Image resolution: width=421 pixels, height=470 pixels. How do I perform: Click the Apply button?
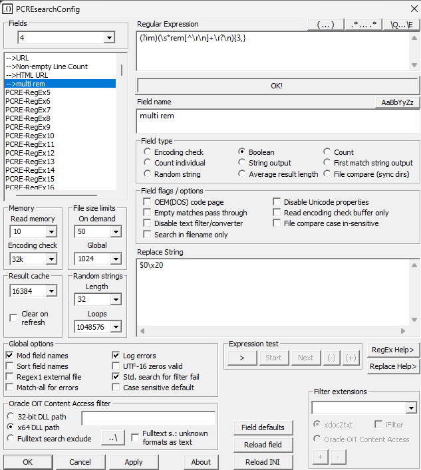134,462
